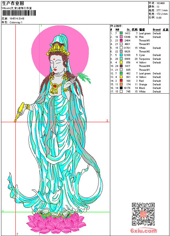The image size is (170, 236).
Task: Click the gray Thread #2 swatch
Action: coord(121,51)
